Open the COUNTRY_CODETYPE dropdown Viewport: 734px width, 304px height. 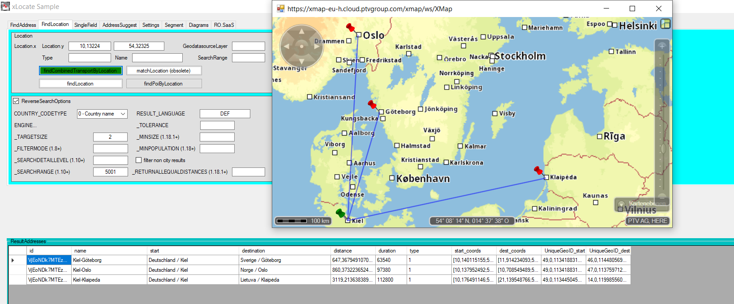(x=102, y=114)
